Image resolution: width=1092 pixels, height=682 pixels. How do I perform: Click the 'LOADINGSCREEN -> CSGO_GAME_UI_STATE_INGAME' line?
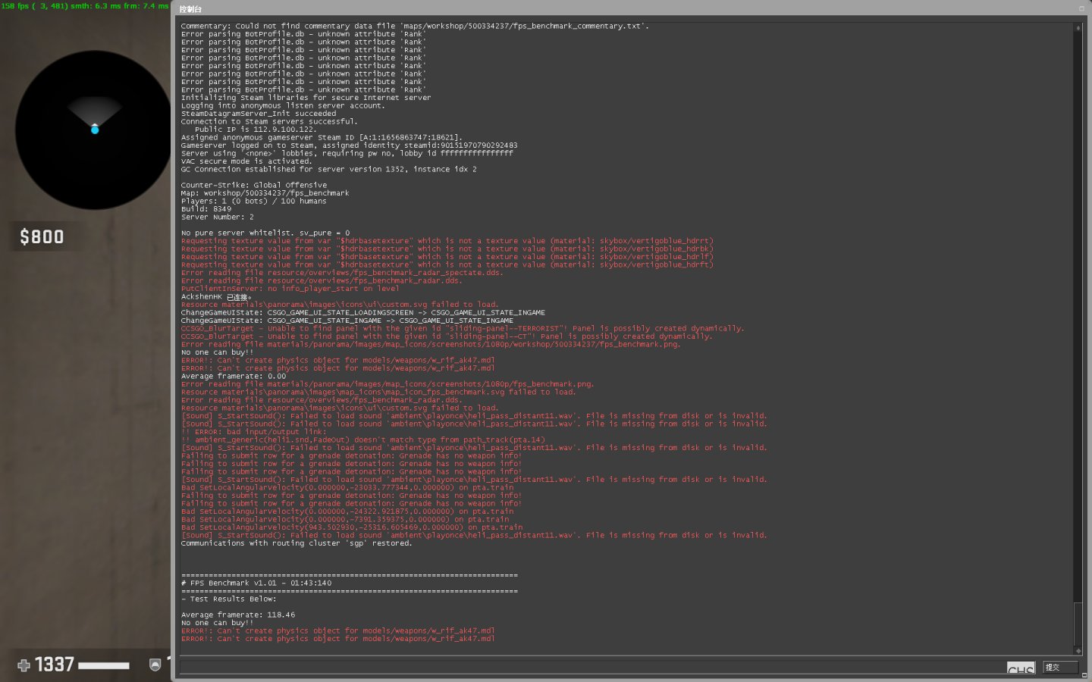(363, 312)
